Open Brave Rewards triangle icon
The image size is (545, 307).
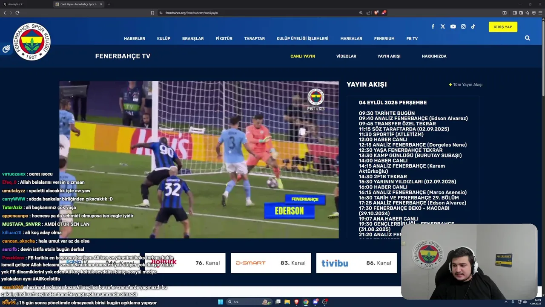(x=384, y=13)
